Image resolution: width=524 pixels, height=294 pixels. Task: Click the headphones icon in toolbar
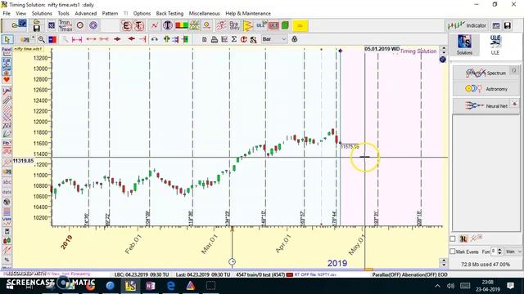click(x=155, y=39)
